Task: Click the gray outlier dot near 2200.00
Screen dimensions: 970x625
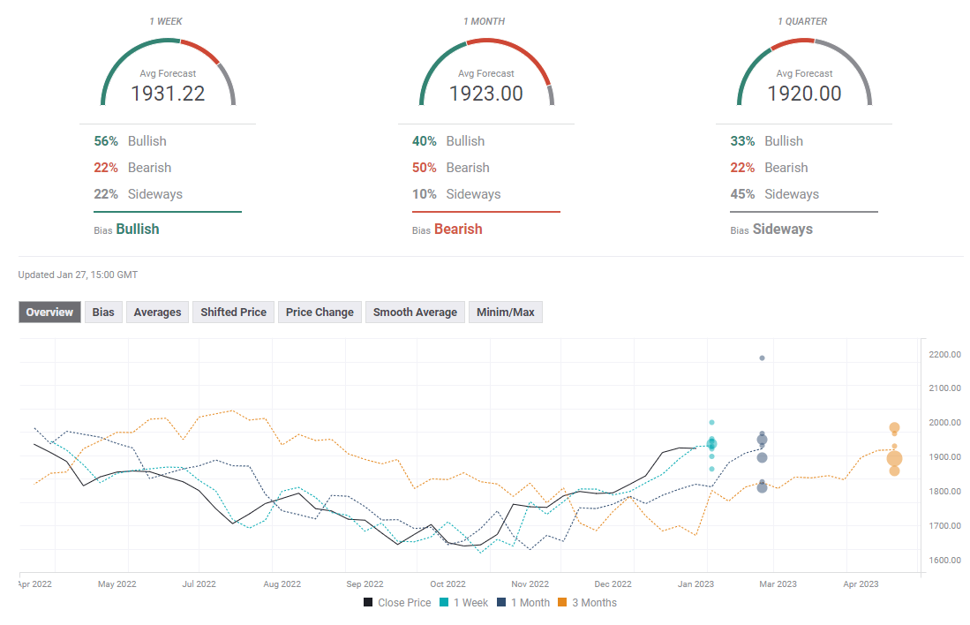Action: coord(762,358)
